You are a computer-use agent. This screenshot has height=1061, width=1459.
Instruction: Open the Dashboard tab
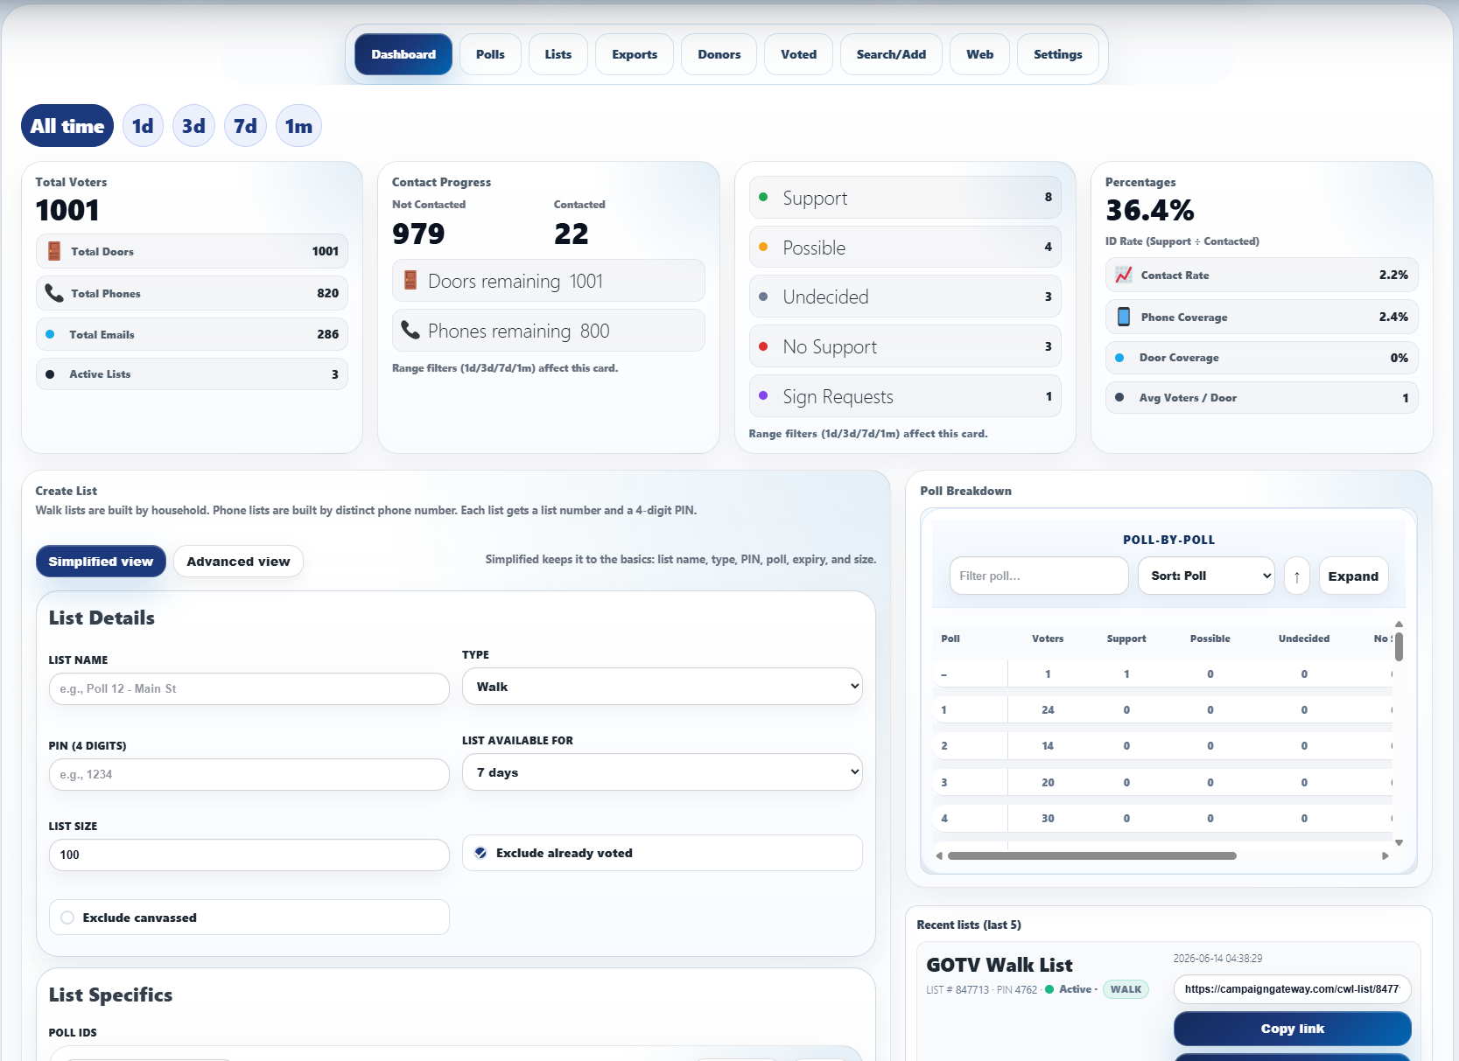[x=403, y=54]
